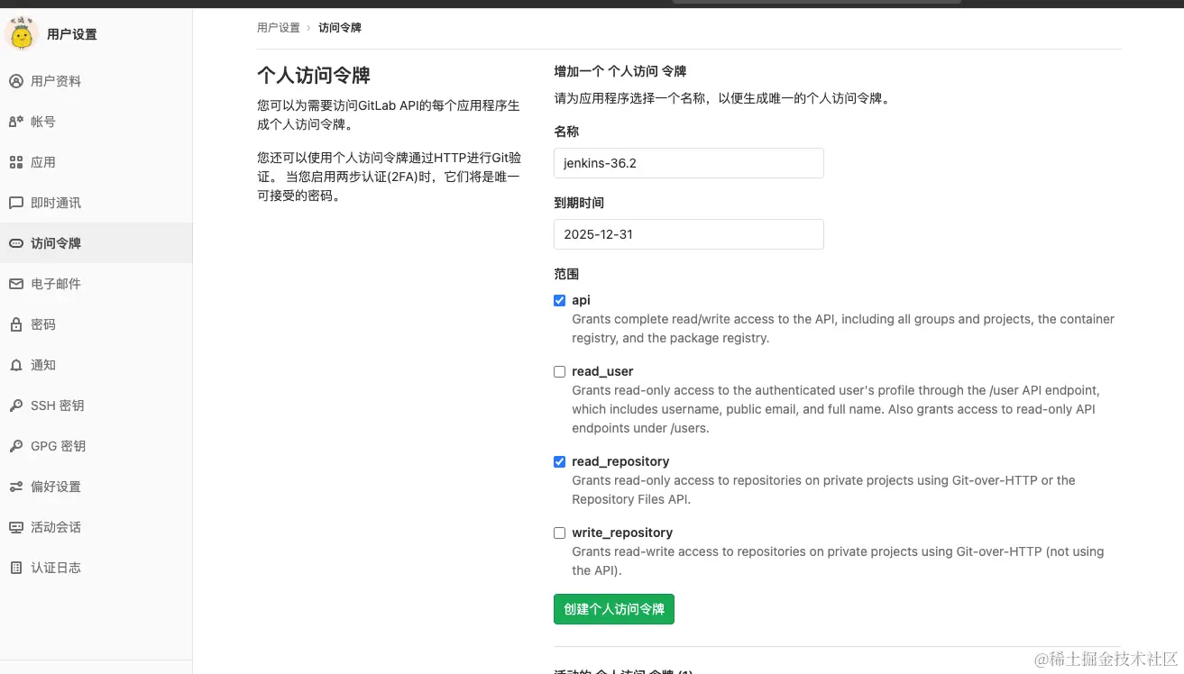This screenshot has width=1184, height=674.
Task: Click the 认证日志 log icon
Action: point(16,568)
